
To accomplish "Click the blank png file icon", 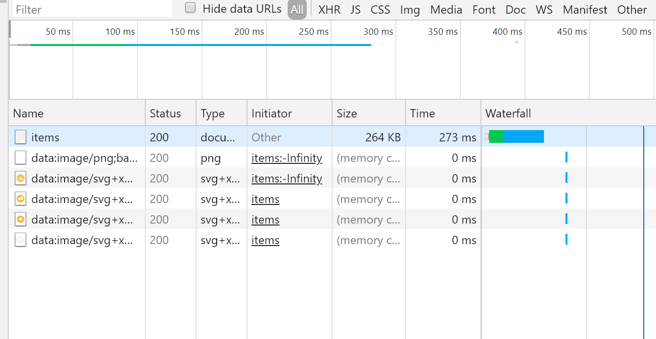I will pos(21,158).
